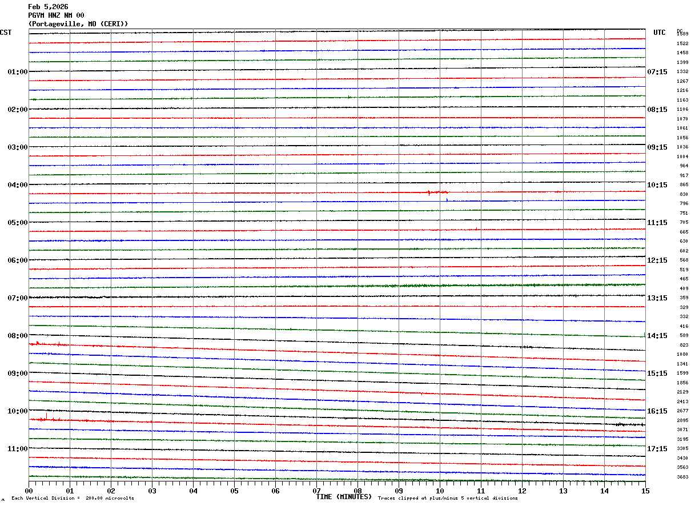Select the '00' minute tick on the bottom axis

point(29,491)
